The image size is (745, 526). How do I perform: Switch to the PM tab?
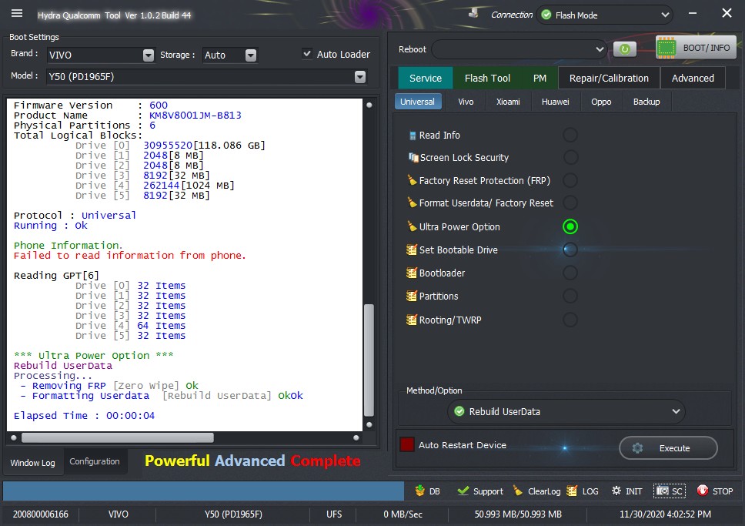click(x=540, y=78)
